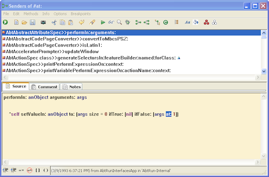This screenshot has height=177, width=269.
Task: Click the open folder icon
Action: (x=24, y=22)
